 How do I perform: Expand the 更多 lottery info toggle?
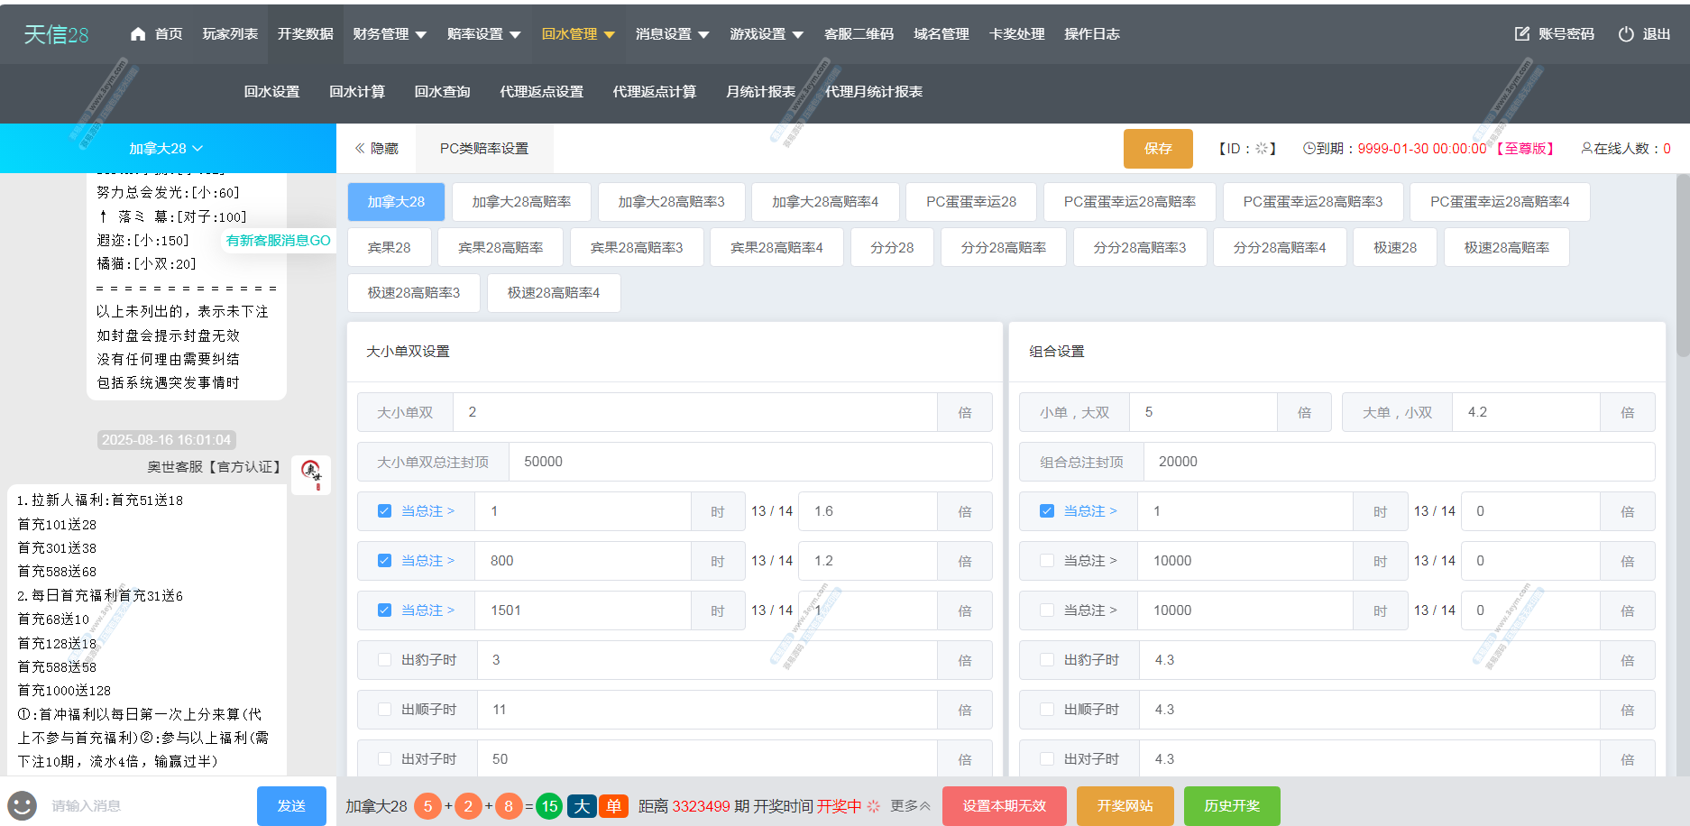(910, 806)
